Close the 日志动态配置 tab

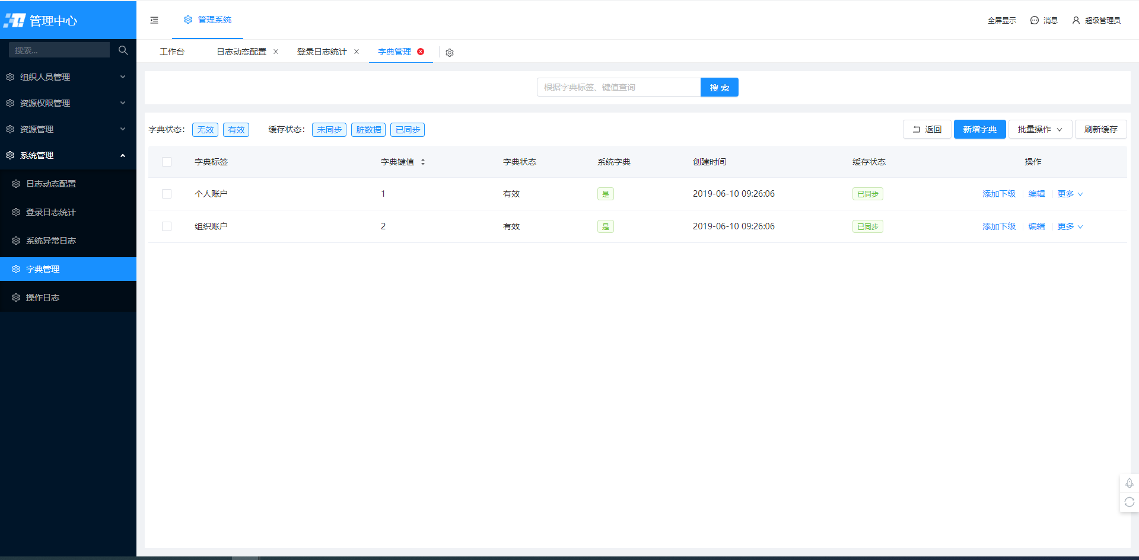click(x=276, y=52)
